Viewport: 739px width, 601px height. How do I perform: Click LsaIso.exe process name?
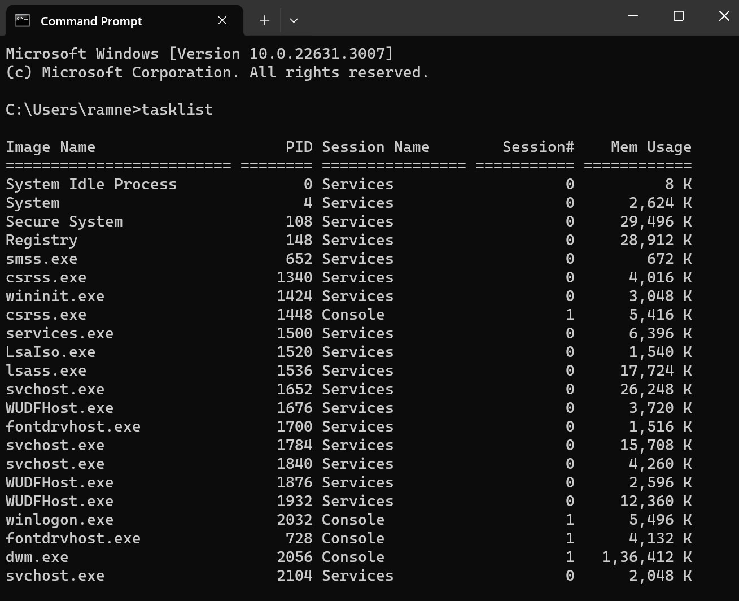[51, 352]
